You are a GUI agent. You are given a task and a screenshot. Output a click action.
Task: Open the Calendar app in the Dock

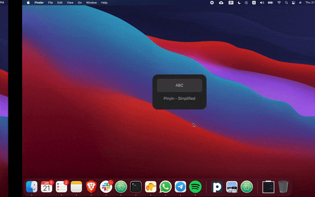click(x=47, y=186)
